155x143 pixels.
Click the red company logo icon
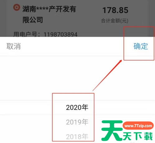pos(16,7)
